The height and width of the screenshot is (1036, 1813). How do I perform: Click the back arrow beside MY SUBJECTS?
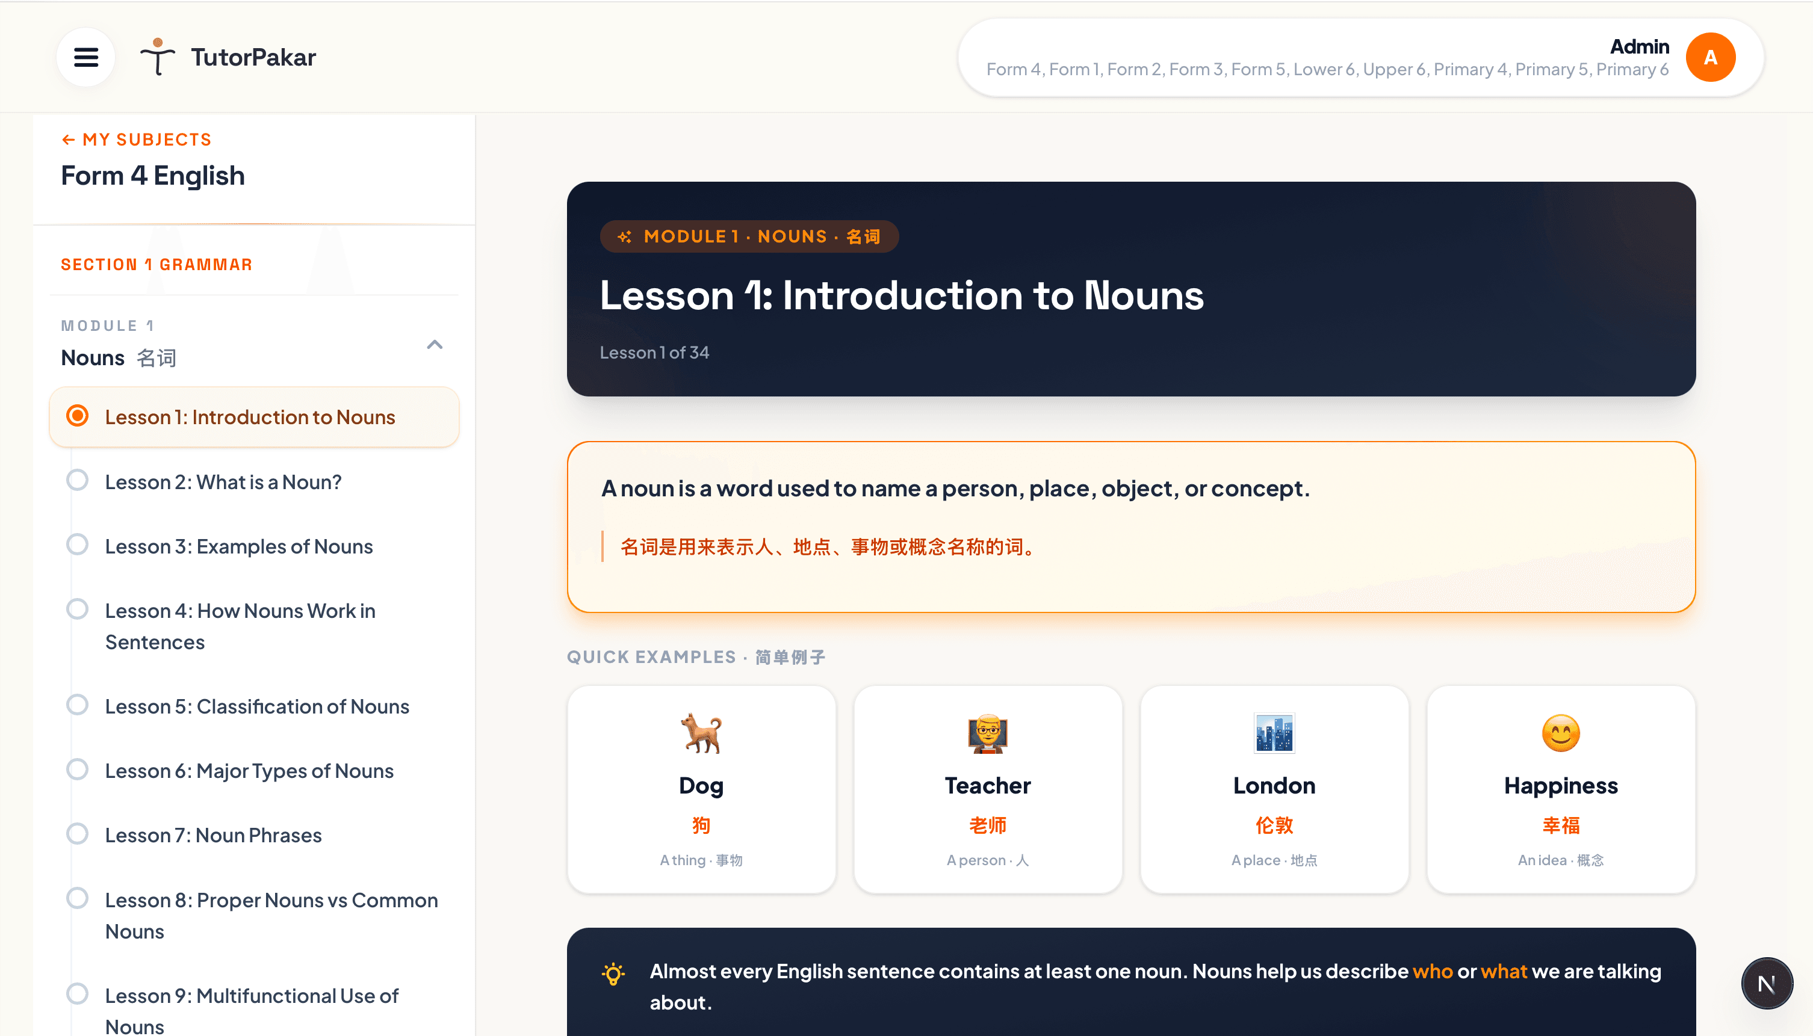click(x=69, y=139)
